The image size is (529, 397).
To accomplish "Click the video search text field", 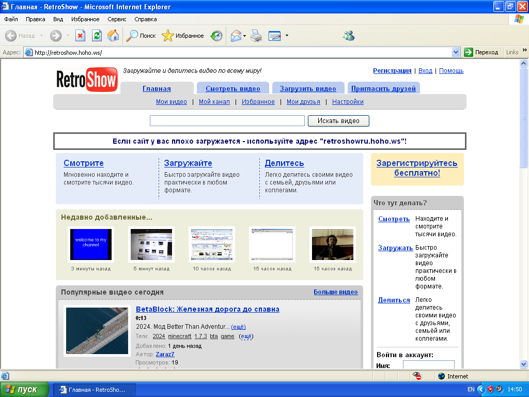I will (x=227, y=121).
